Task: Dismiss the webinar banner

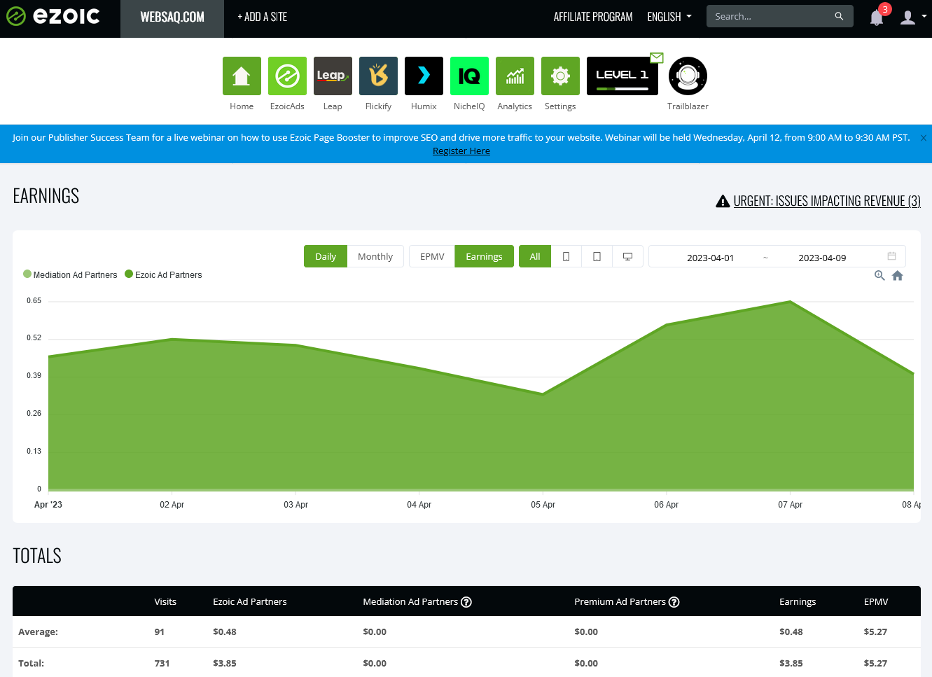Action: (924, 138)
